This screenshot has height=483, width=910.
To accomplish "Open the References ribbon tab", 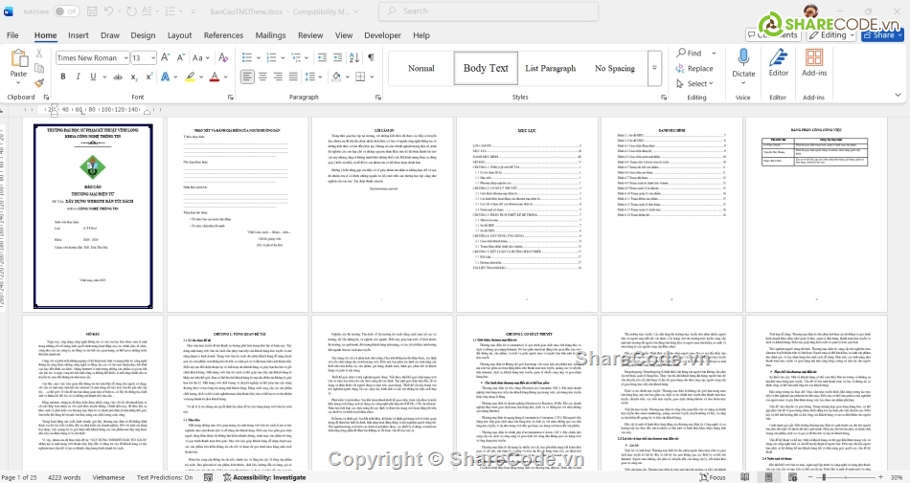I will [223, 35].
